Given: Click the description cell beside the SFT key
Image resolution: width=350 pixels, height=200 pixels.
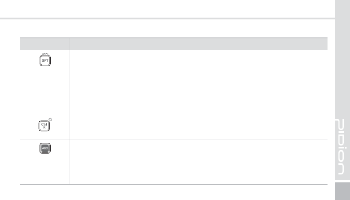Looking at the screenshot, I should pos(198,79).
